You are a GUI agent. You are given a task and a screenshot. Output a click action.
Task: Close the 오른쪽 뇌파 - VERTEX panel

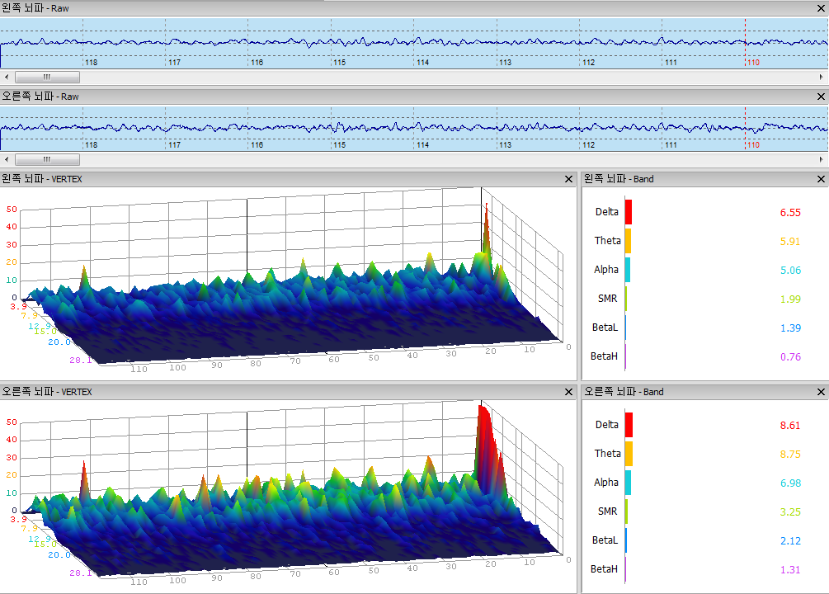click(x=568, y=392)
